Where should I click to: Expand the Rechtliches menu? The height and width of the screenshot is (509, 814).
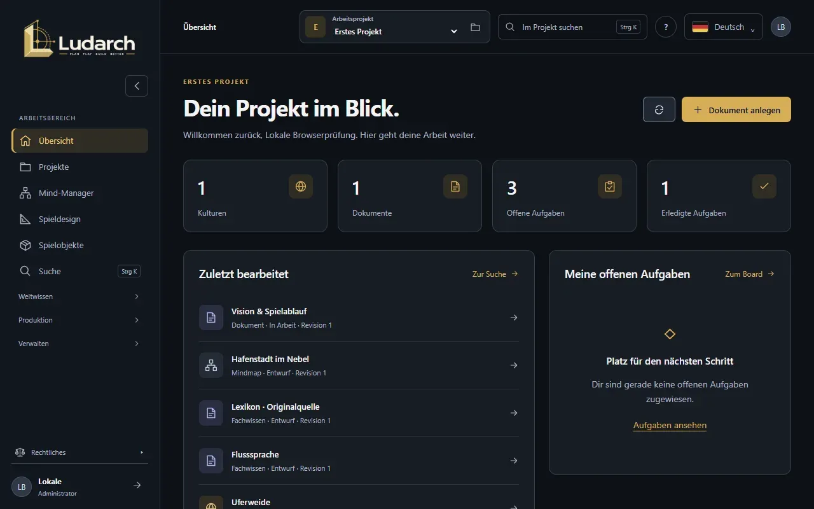79,452
